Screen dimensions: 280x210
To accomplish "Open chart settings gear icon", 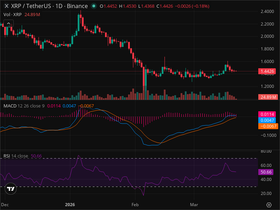I will (x=269, y=205).
